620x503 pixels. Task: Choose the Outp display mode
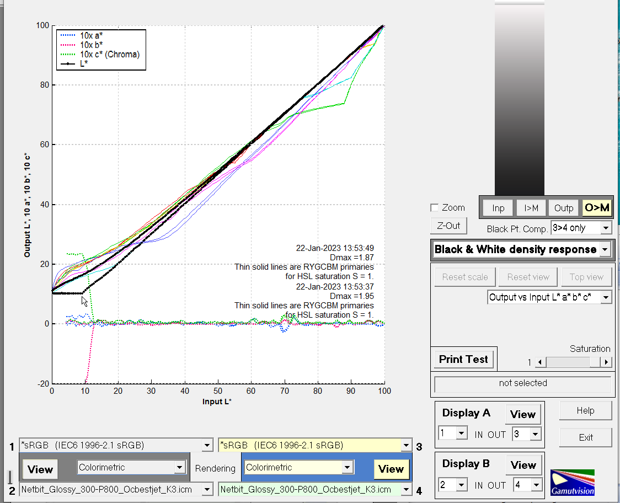(x=564, y=208)
